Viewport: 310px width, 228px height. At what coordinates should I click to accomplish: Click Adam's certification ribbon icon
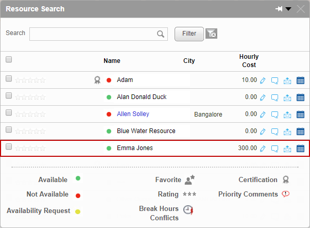pyautogui.click(x=97, y=80)
